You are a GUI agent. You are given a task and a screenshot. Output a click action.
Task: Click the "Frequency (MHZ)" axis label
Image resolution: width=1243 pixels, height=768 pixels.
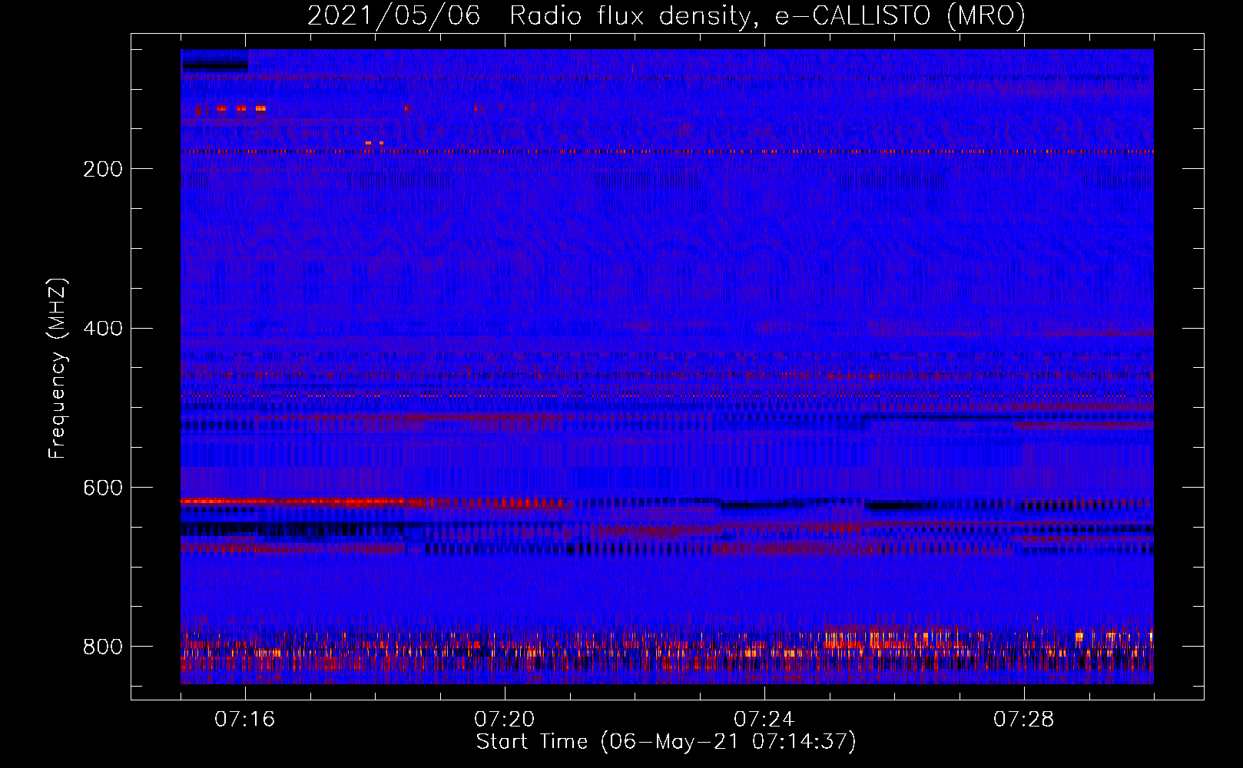58,368
